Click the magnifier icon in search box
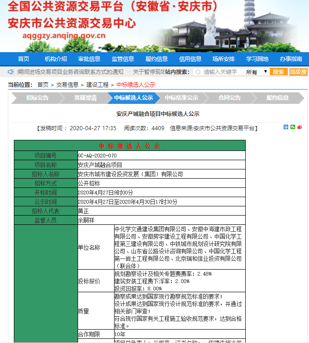Image resolution: width=309 pixels, height=343 pixels. pos(198,72)
